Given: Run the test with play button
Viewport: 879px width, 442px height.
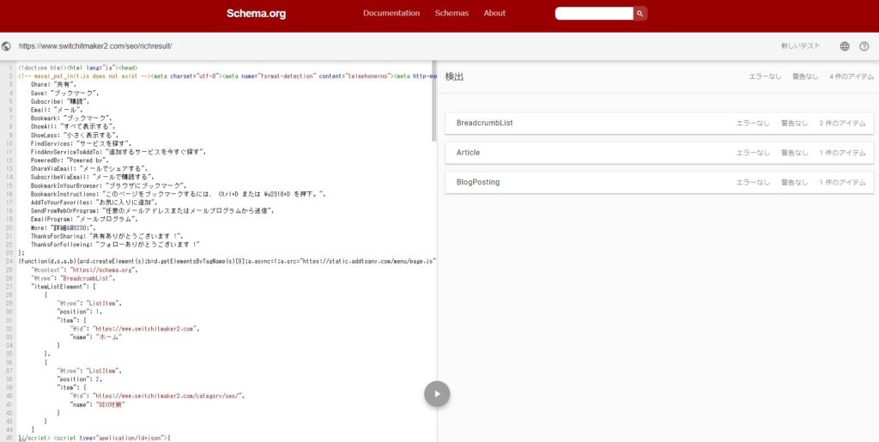Looking at the screenshot, I should tap(437, 394).
